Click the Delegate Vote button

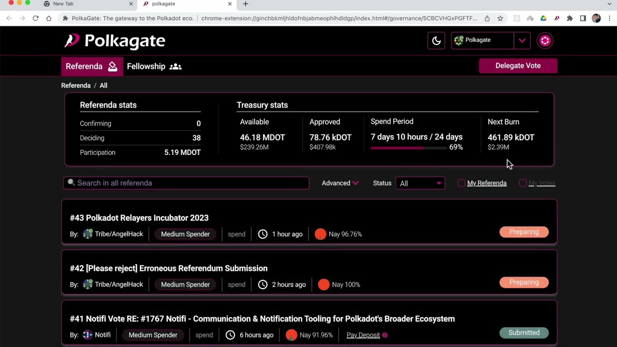click(x=518, y=66)
